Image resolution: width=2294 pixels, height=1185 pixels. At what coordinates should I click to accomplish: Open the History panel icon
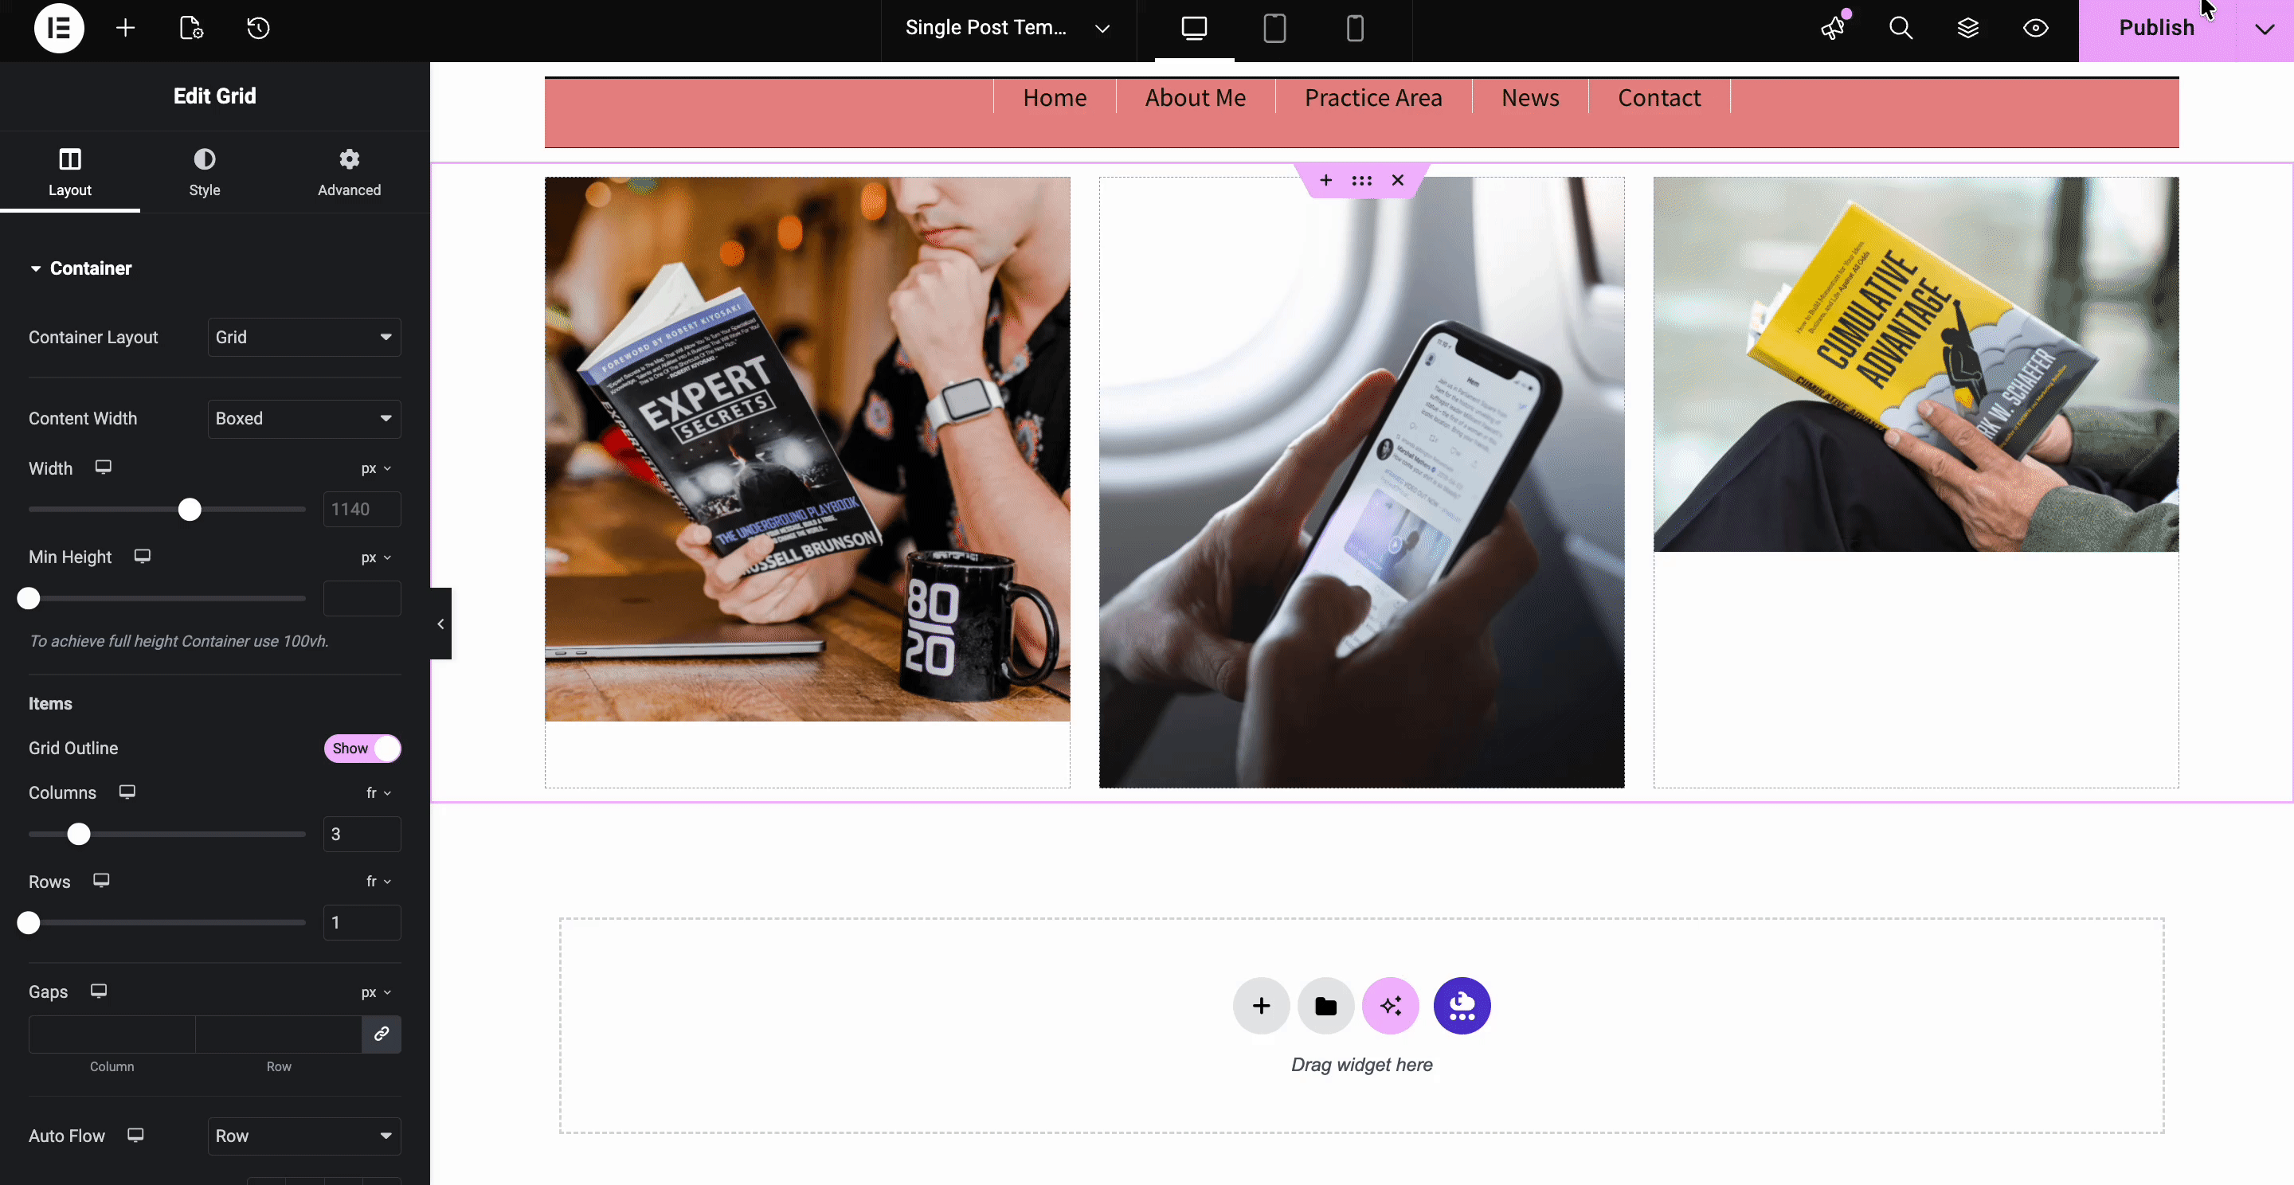pyautogui.click(x=258, y=29)
